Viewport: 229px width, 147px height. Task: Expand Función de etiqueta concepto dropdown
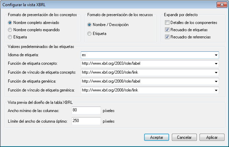coord(216,63)
